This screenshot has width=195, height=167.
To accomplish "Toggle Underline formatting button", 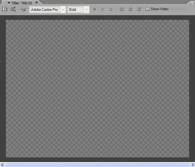I will pos(111,9).
